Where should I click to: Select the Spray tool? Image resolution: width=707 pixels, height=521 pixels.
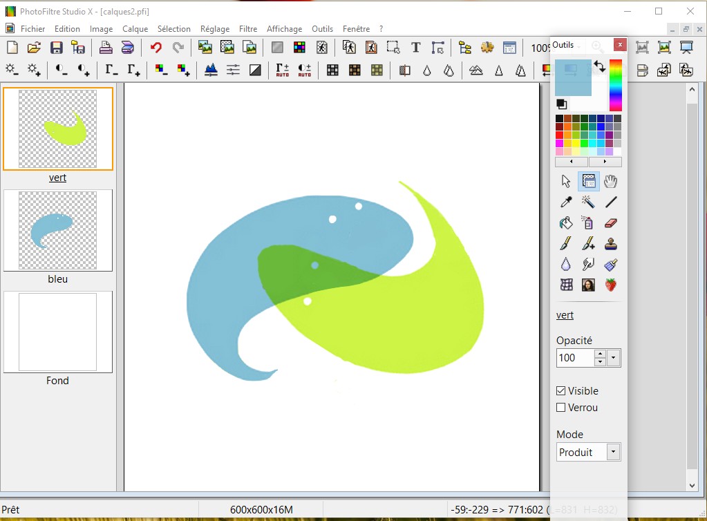[x=588, y=222]
